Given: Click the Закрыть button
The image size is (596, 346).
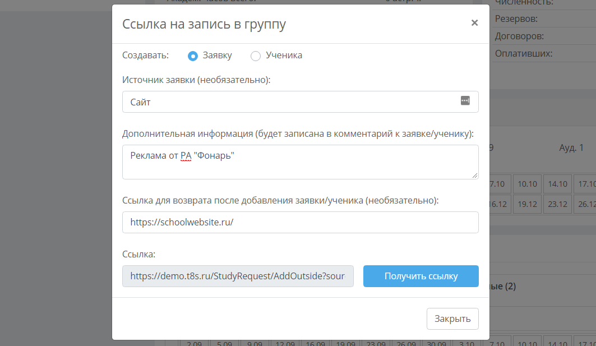Looking at the screenshot, I should coord(452,319).
